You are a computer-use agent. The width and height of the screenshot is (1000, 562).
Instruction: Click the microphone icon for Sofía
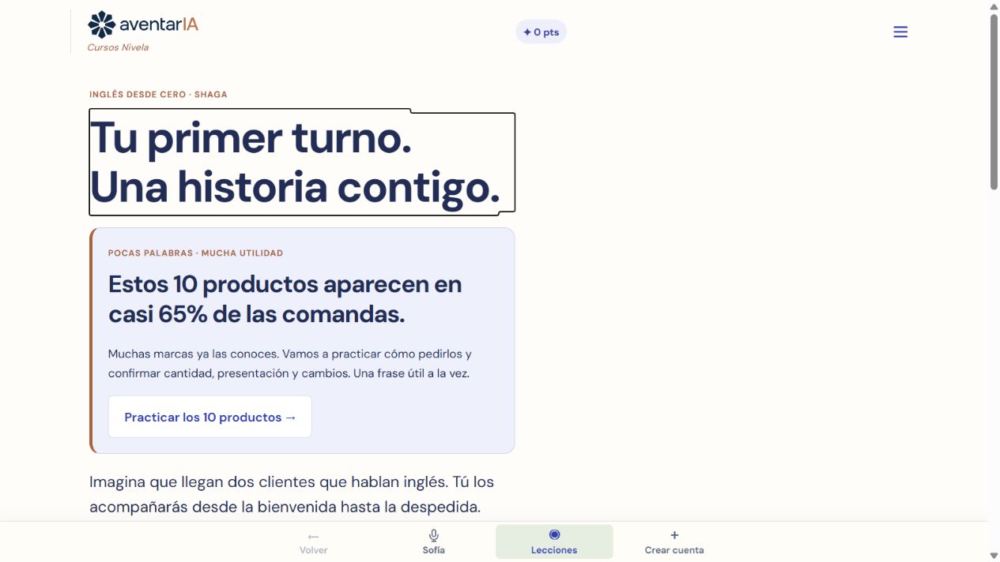[434, 535]
